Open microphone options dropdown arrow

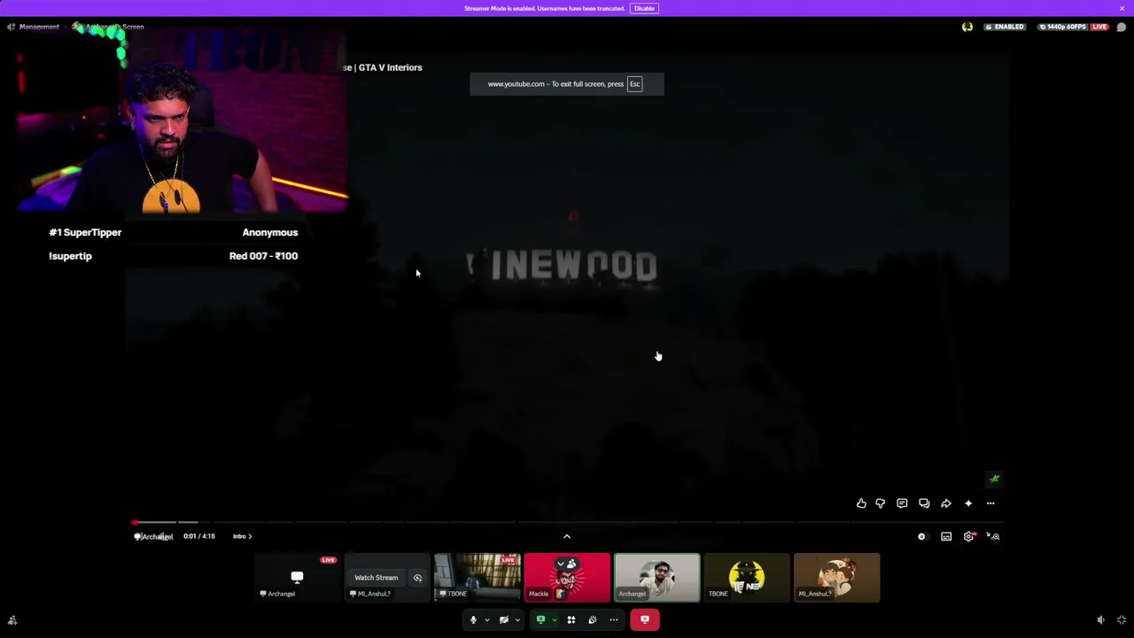(x=486, y=619)
